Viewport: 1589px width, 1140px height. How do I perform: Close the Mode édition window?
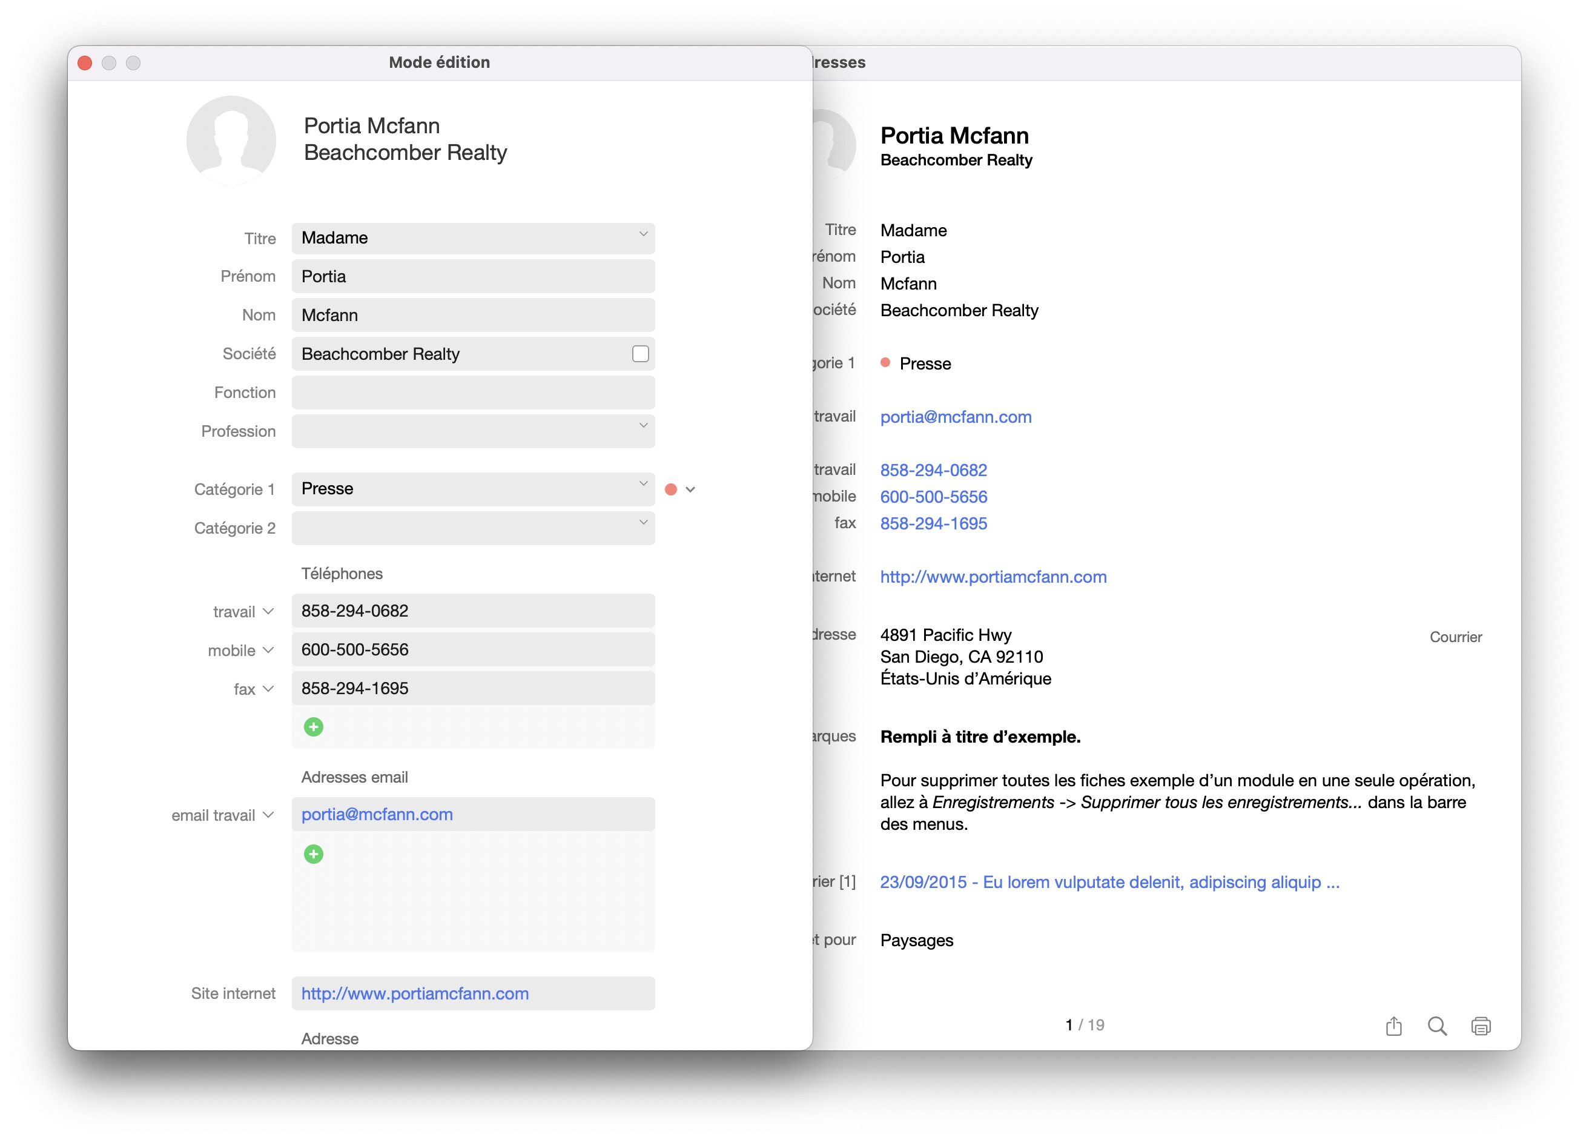[x=85, y=63]
